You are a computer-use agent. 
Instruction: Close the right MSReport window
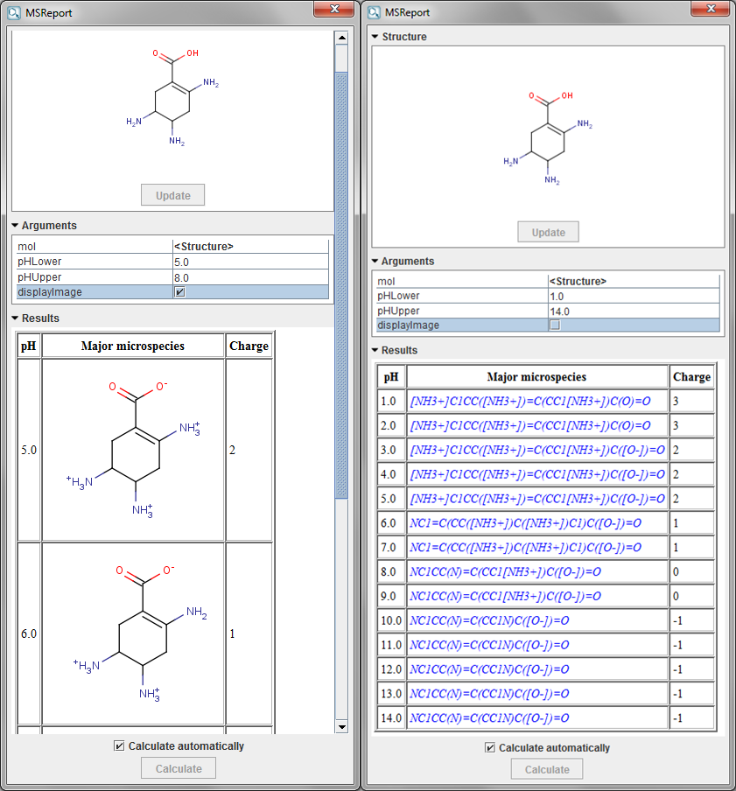(709, 9)
